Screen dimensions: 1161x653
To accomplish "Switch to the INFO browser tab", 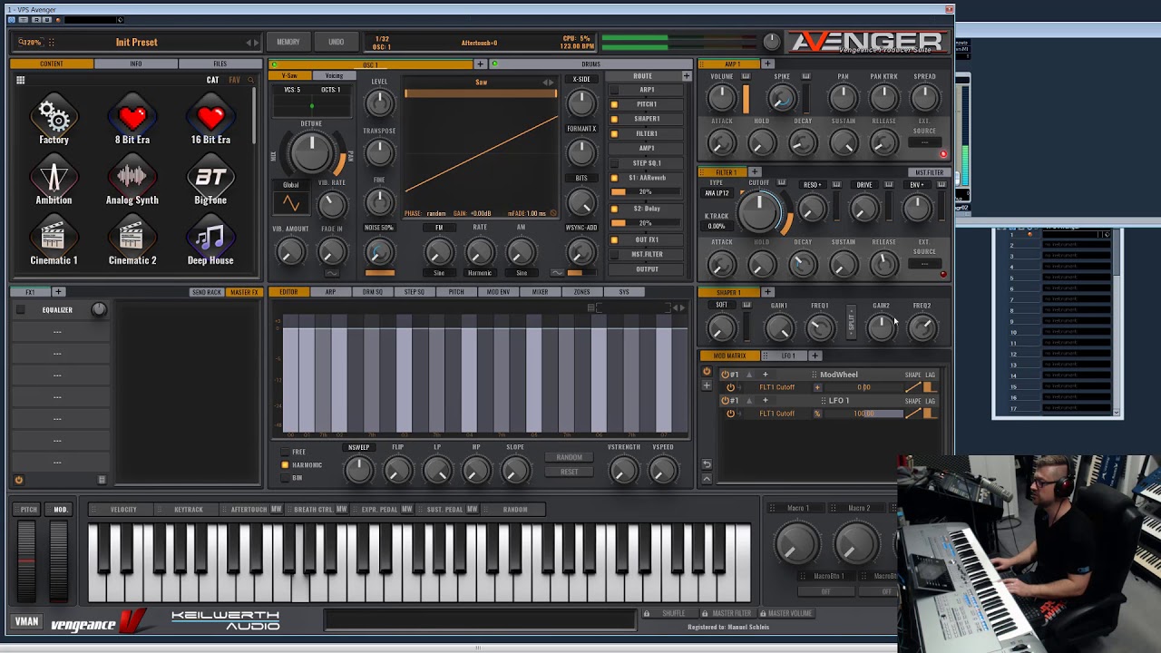I will click(135, 64).
